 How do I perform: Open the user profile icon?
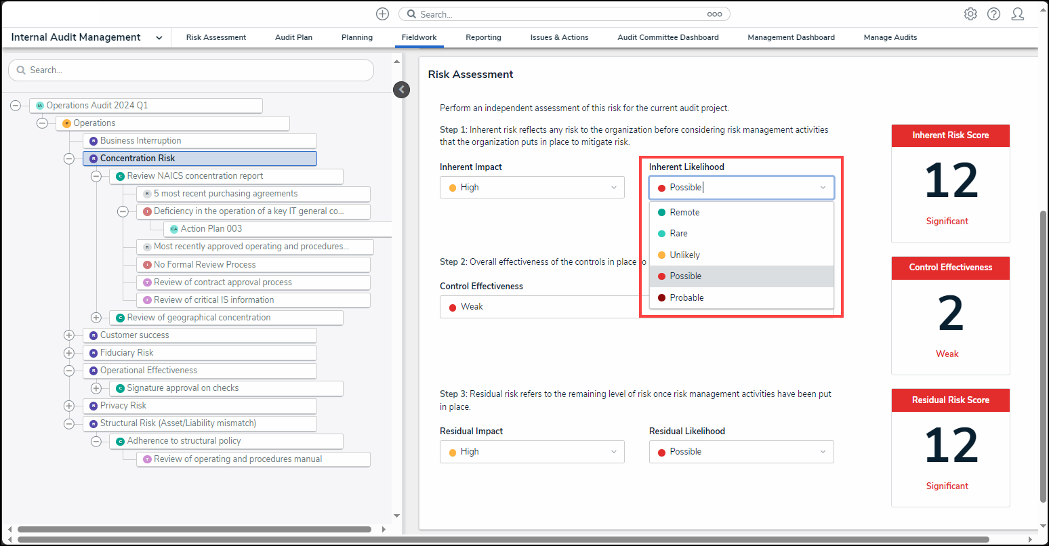1017,14
